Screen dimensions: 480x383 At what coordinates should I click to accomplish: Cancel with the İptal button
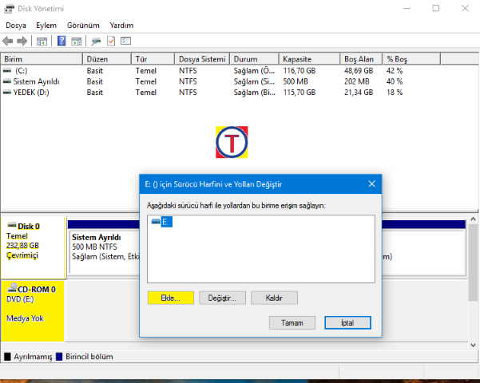(347, 322)
